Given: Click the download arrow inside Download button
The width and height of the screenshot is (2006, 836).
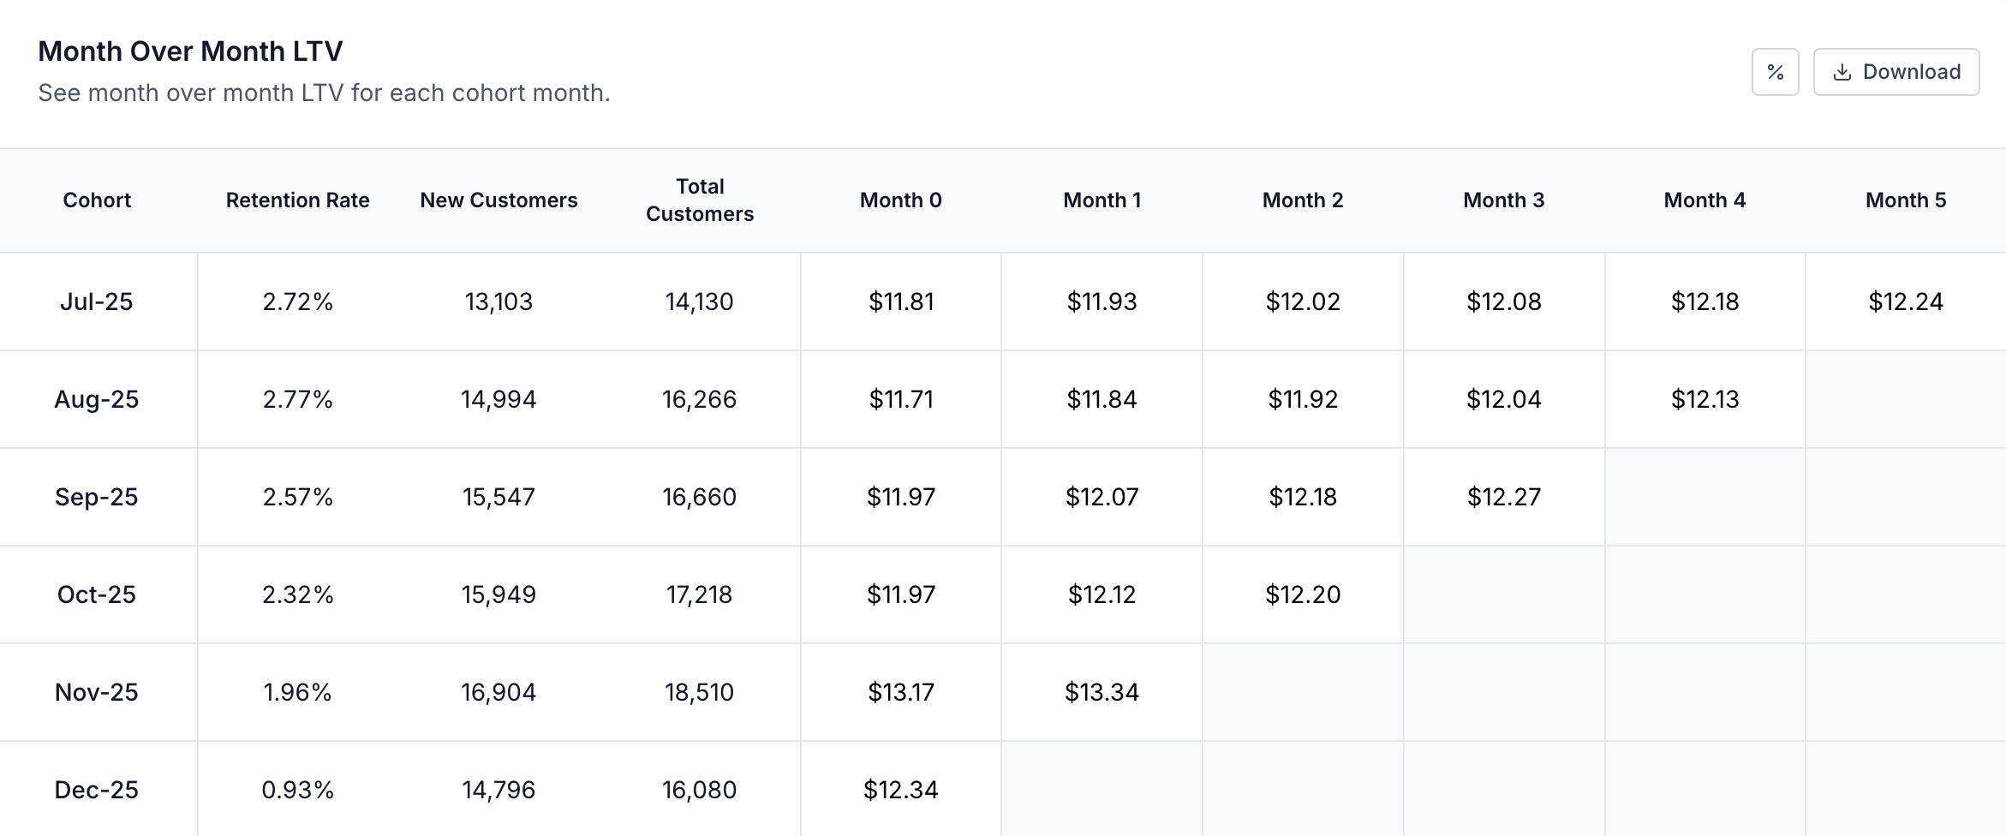Looking at the screenshot, I should pos(1842,72).
